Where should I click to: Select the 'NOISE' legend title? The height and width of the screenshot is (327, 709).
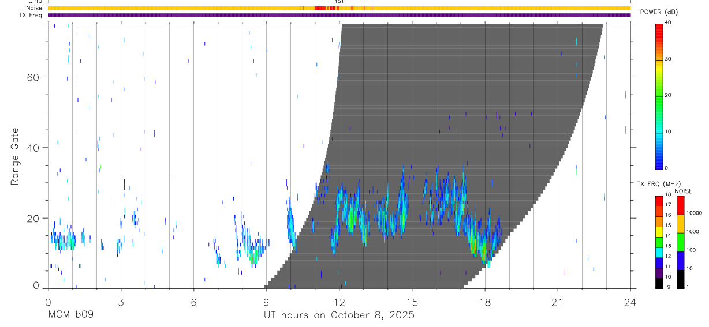click(x=682, y=191)
